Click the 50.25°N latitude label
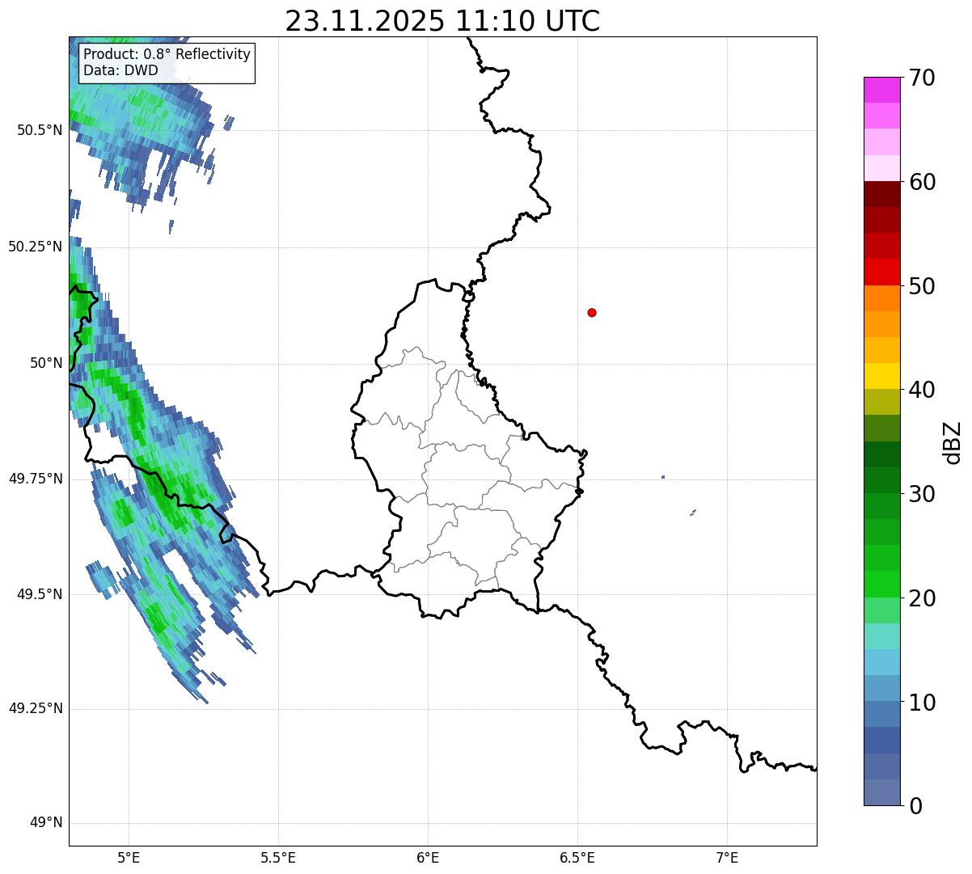This screenshot has height=874, width=972. 35,247
